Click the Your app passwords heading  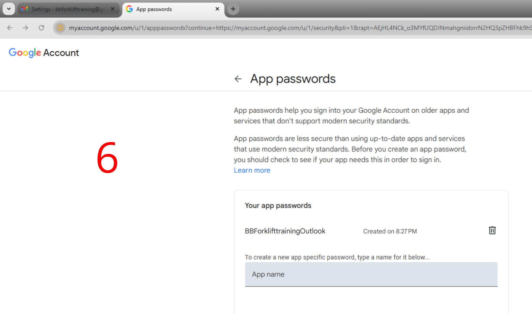[278, 206]
